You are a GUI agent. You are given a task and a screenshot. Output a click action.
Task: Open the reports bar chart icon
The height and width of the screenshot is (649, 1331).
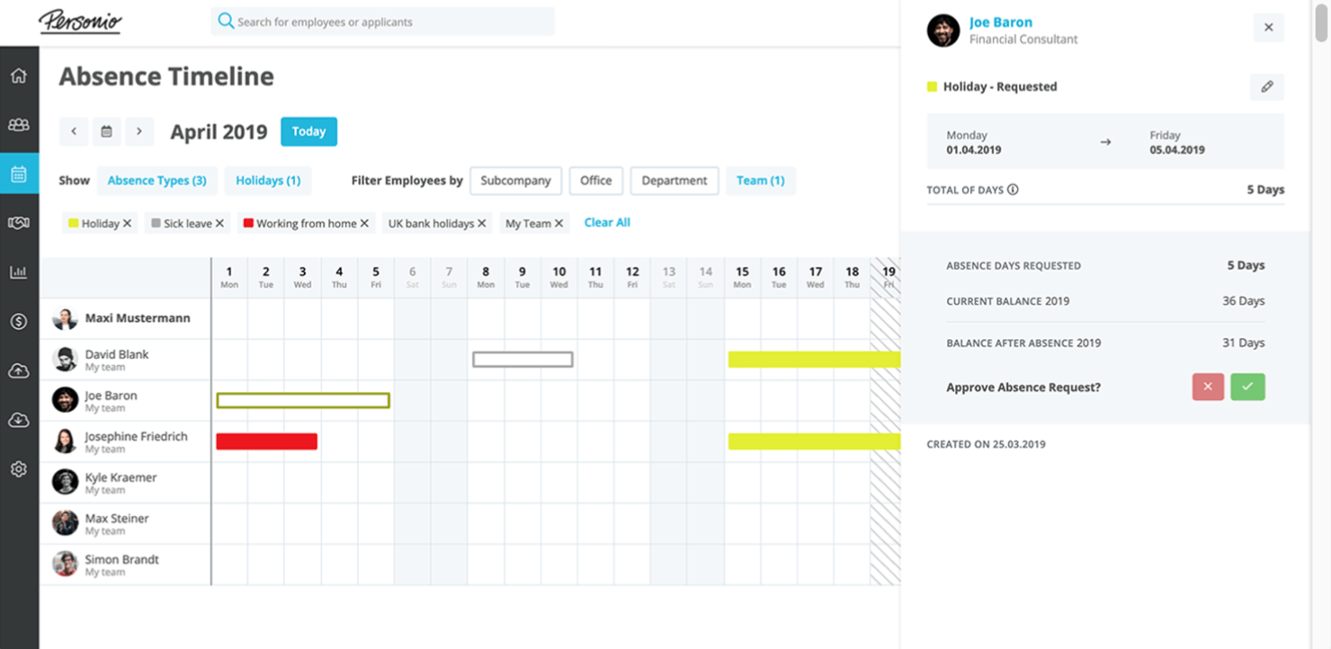[19, 272]
